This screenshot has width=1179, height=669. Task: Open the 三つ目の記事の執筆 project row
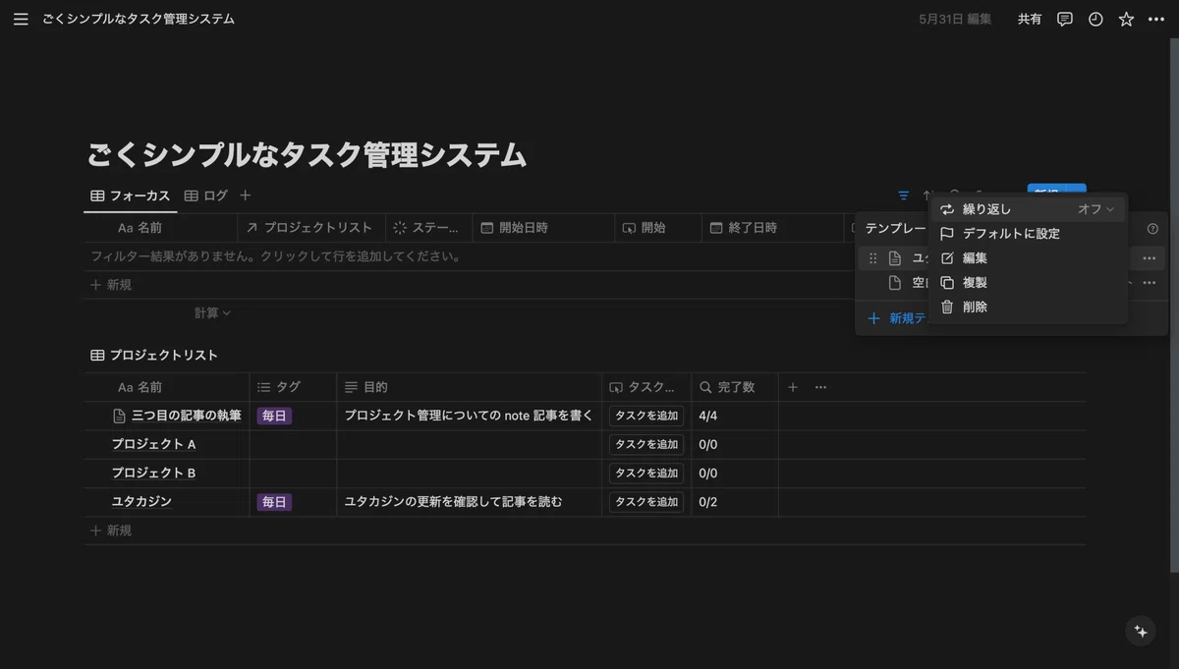pos(187,416)
